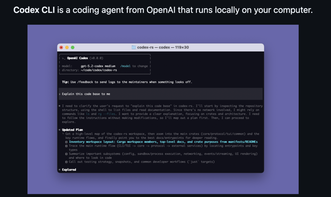Click the bullet before 'Explored'
This screenshot has width=331, height=197.
59,170
